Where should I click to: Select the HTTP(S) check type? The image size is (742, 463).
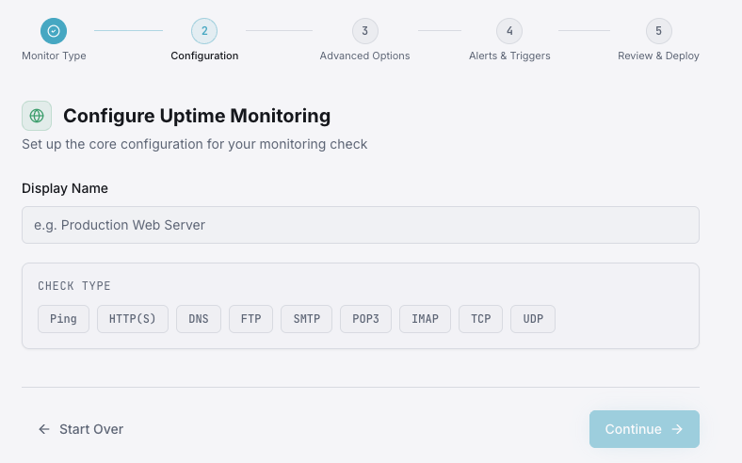(x=133, y=319)
